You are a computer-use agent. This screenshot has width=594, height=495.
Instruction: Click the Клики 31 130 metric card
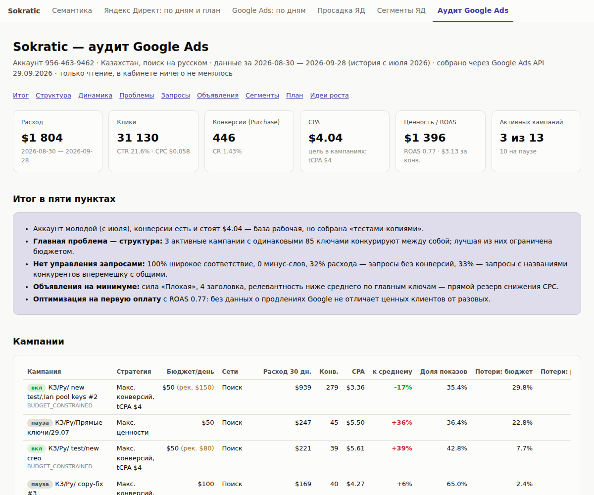click(153, 142)
